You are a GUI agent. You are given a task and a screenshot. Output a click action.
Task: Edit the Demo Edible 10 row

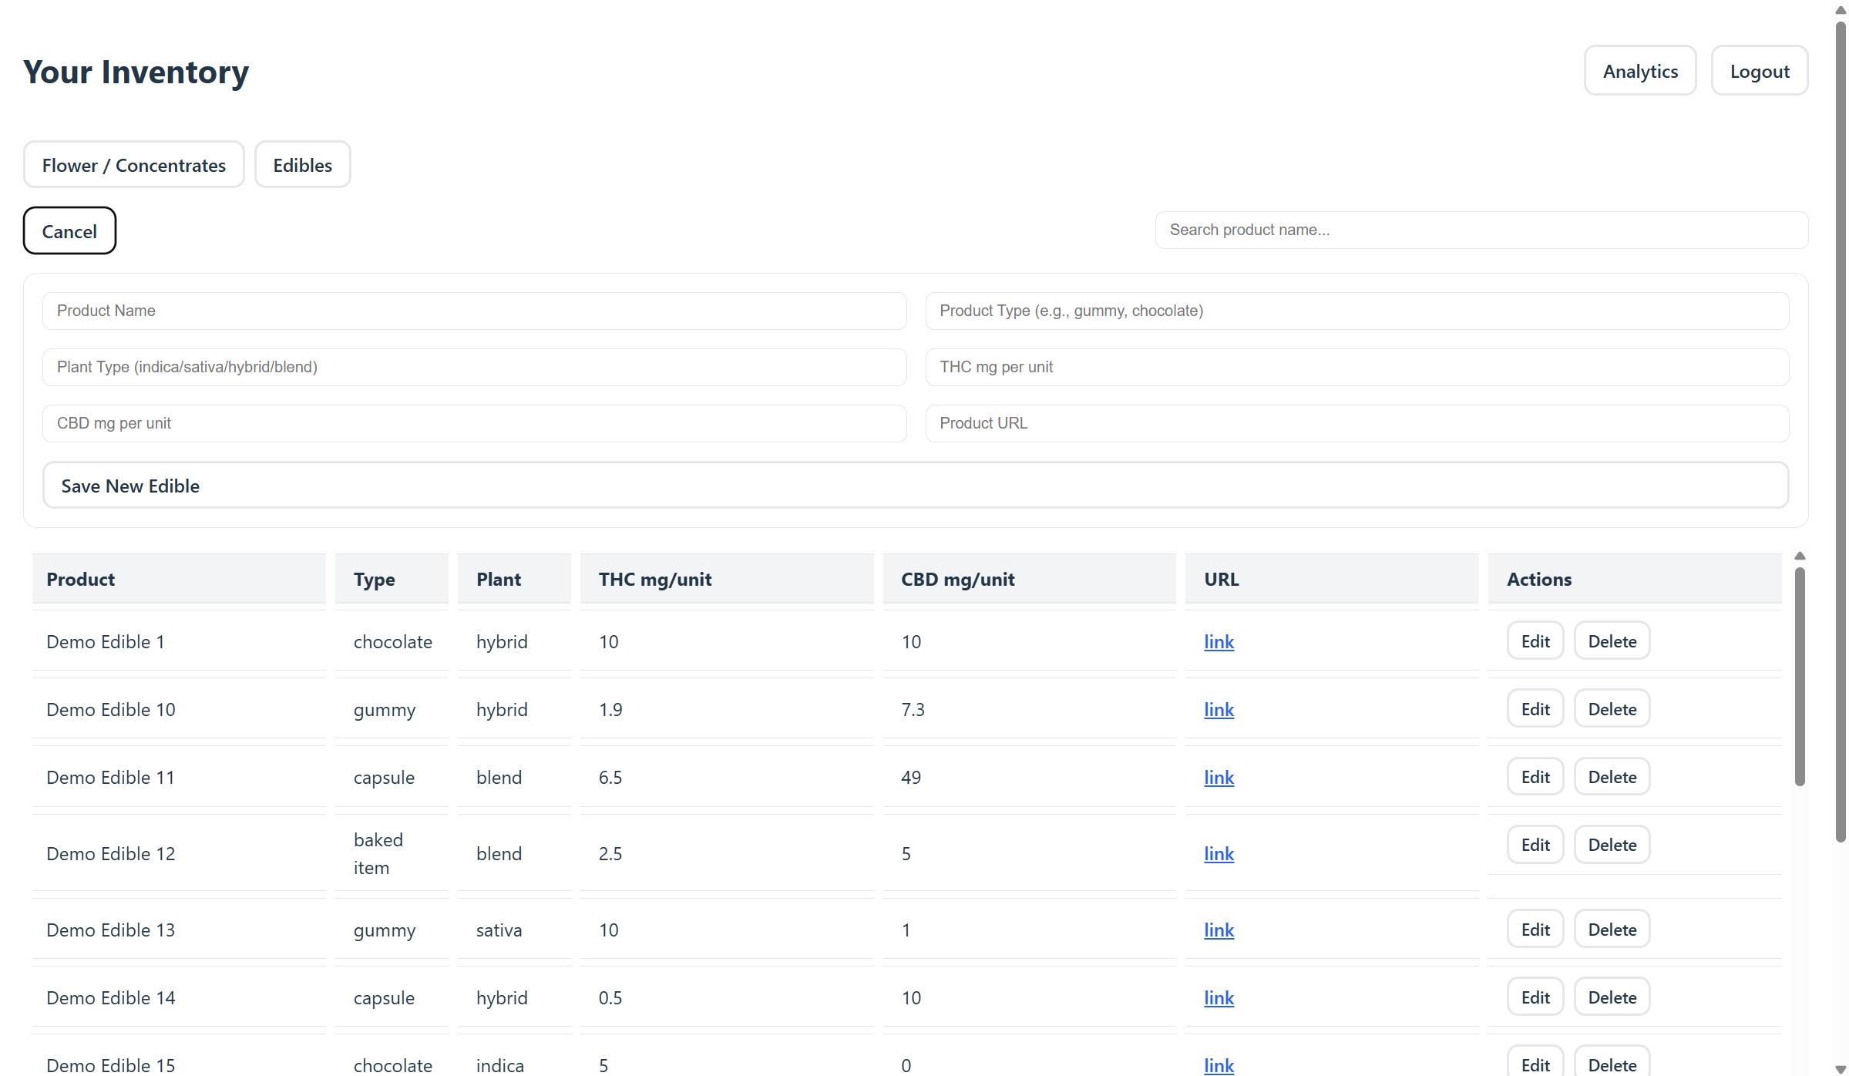pos(1535,709)
